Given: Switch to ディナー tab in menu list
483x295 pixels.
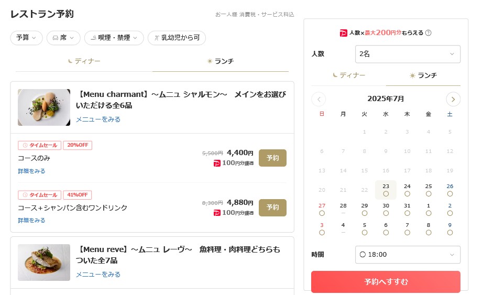Looking at the screenshot, I should (x=84, y=61).
